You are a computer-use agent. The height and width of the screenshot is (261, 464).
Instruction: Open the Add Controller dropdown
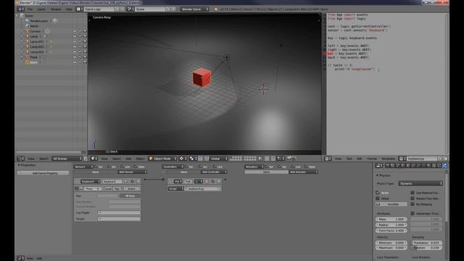tap(214, 172)
